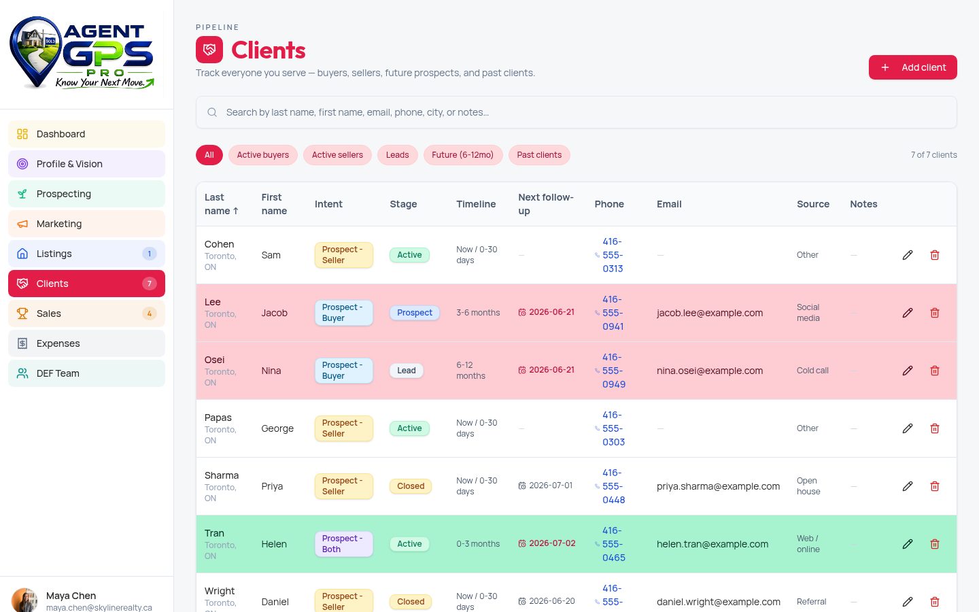Click Maya Chen's profile avatar
This screenshot has width=979, height=612.
[24, 600]
